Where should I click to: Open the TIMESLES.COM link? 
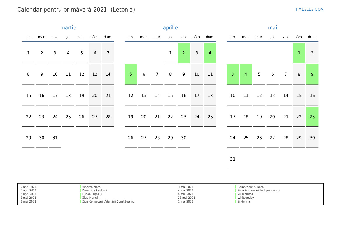pyautogui.click(x=309, y=9)
